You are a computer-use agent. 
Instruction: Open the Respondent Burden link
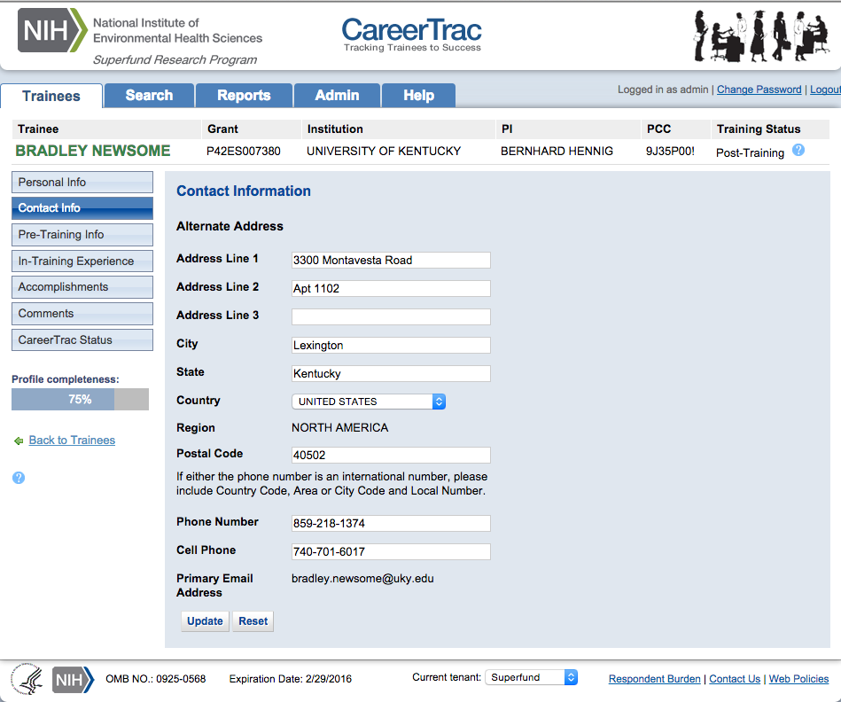[654, 679]
